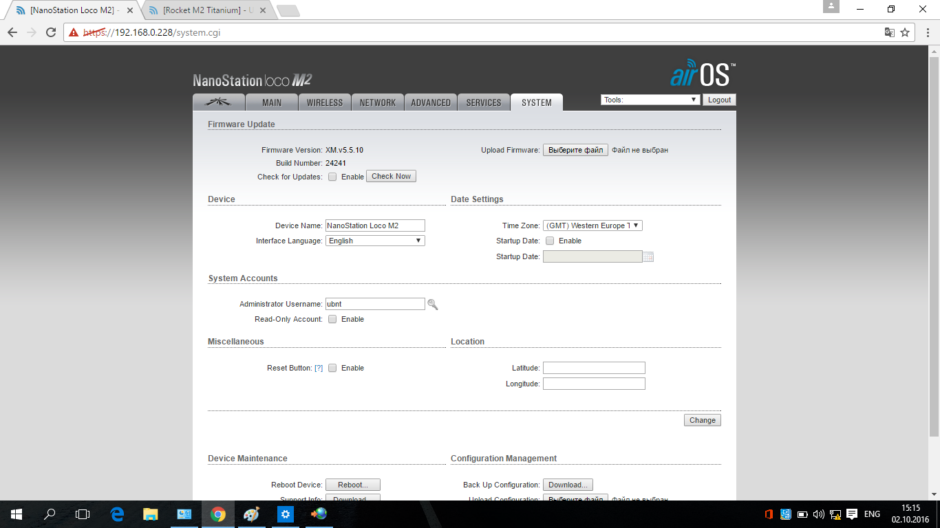Open the Time Zone dropdown
The height and width of the screenshot is (528, 940).
(x=592, y=225)
